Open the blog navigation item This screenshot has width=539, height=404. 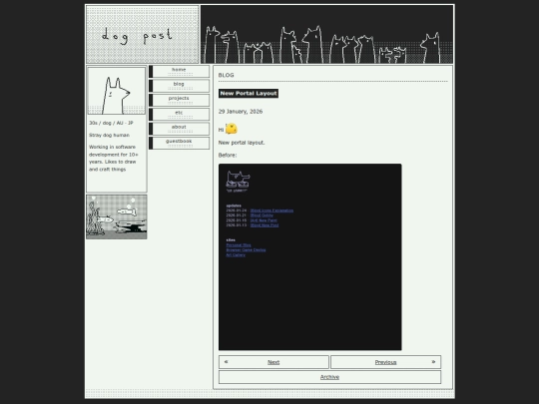(179, 86)
